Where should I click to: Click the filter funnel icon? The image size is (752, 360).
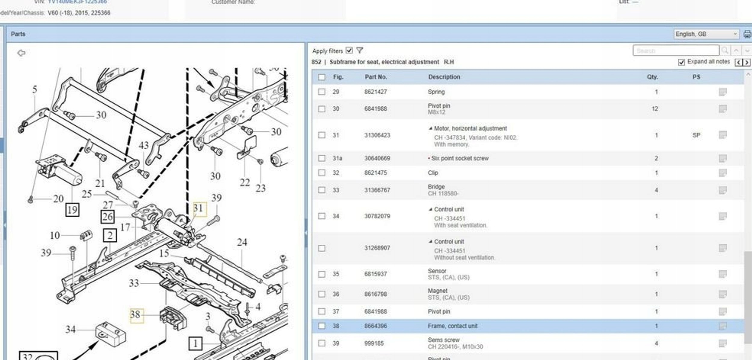pyautogui.click(x=359, y=50)
